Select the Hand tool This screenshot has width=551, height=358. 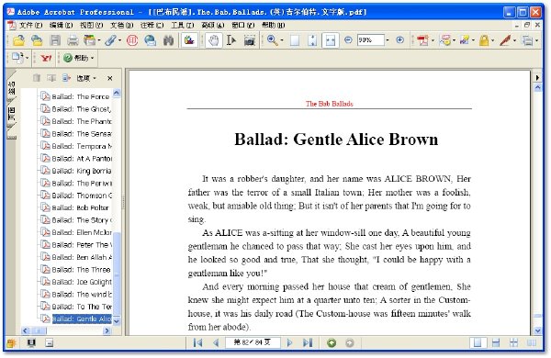point(213,40)
